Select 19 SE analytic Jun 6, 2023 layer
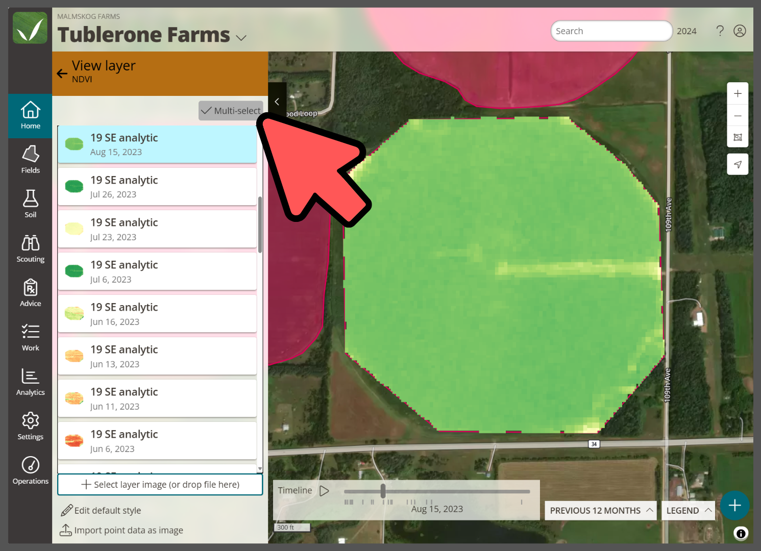 pos(157,441)
